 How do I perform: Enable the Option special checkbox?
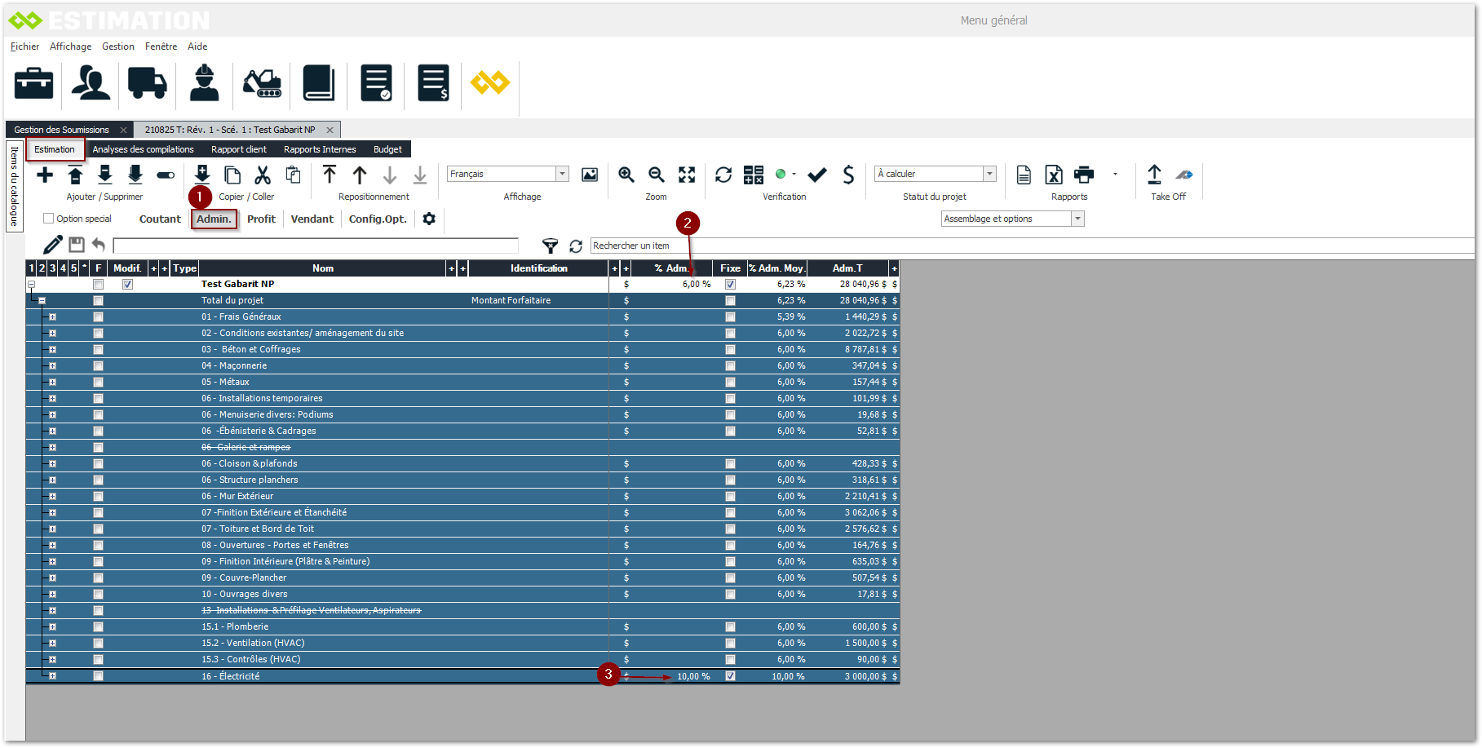(x=49, y=219)
